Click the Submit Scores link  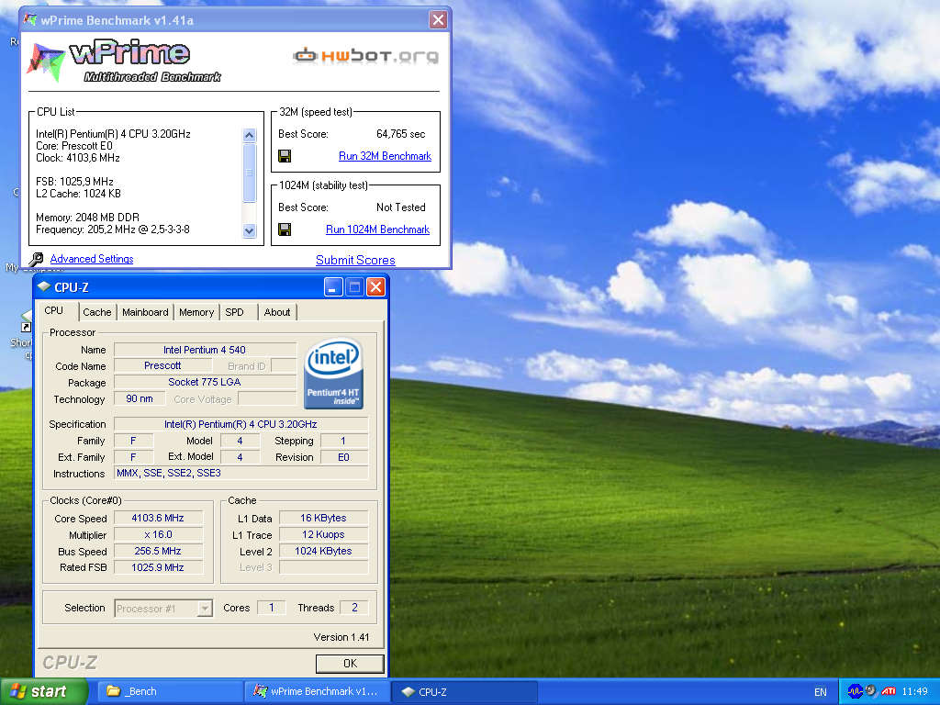pos(355,260)
